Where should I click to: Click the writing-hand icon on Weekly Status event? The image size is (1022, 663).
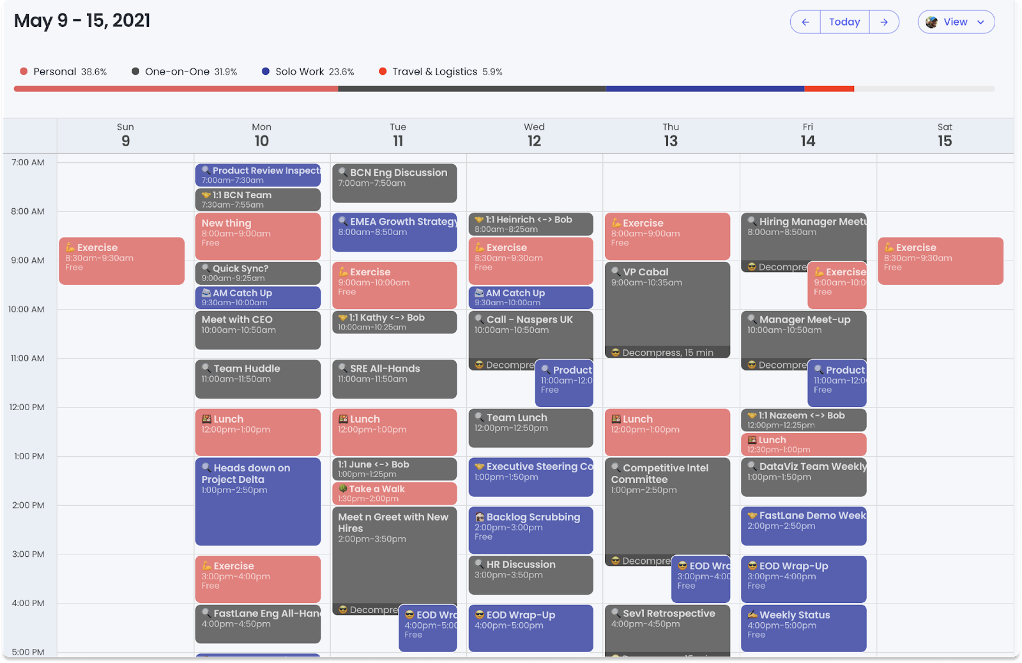pyautogui.click(x=752, y=614)
